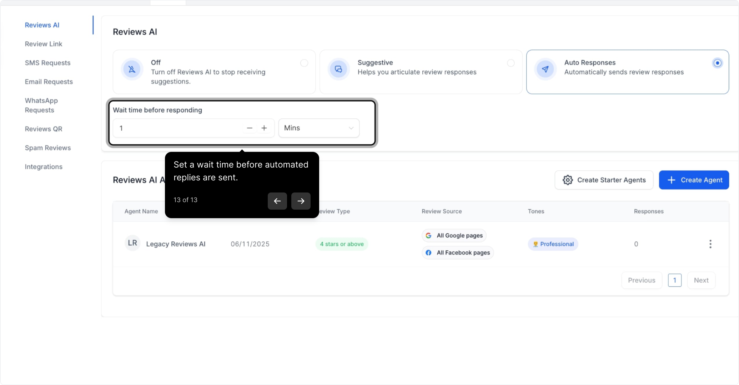739x385 pixels.
Task: Click the Next pagination button
Action: [701, 280]
